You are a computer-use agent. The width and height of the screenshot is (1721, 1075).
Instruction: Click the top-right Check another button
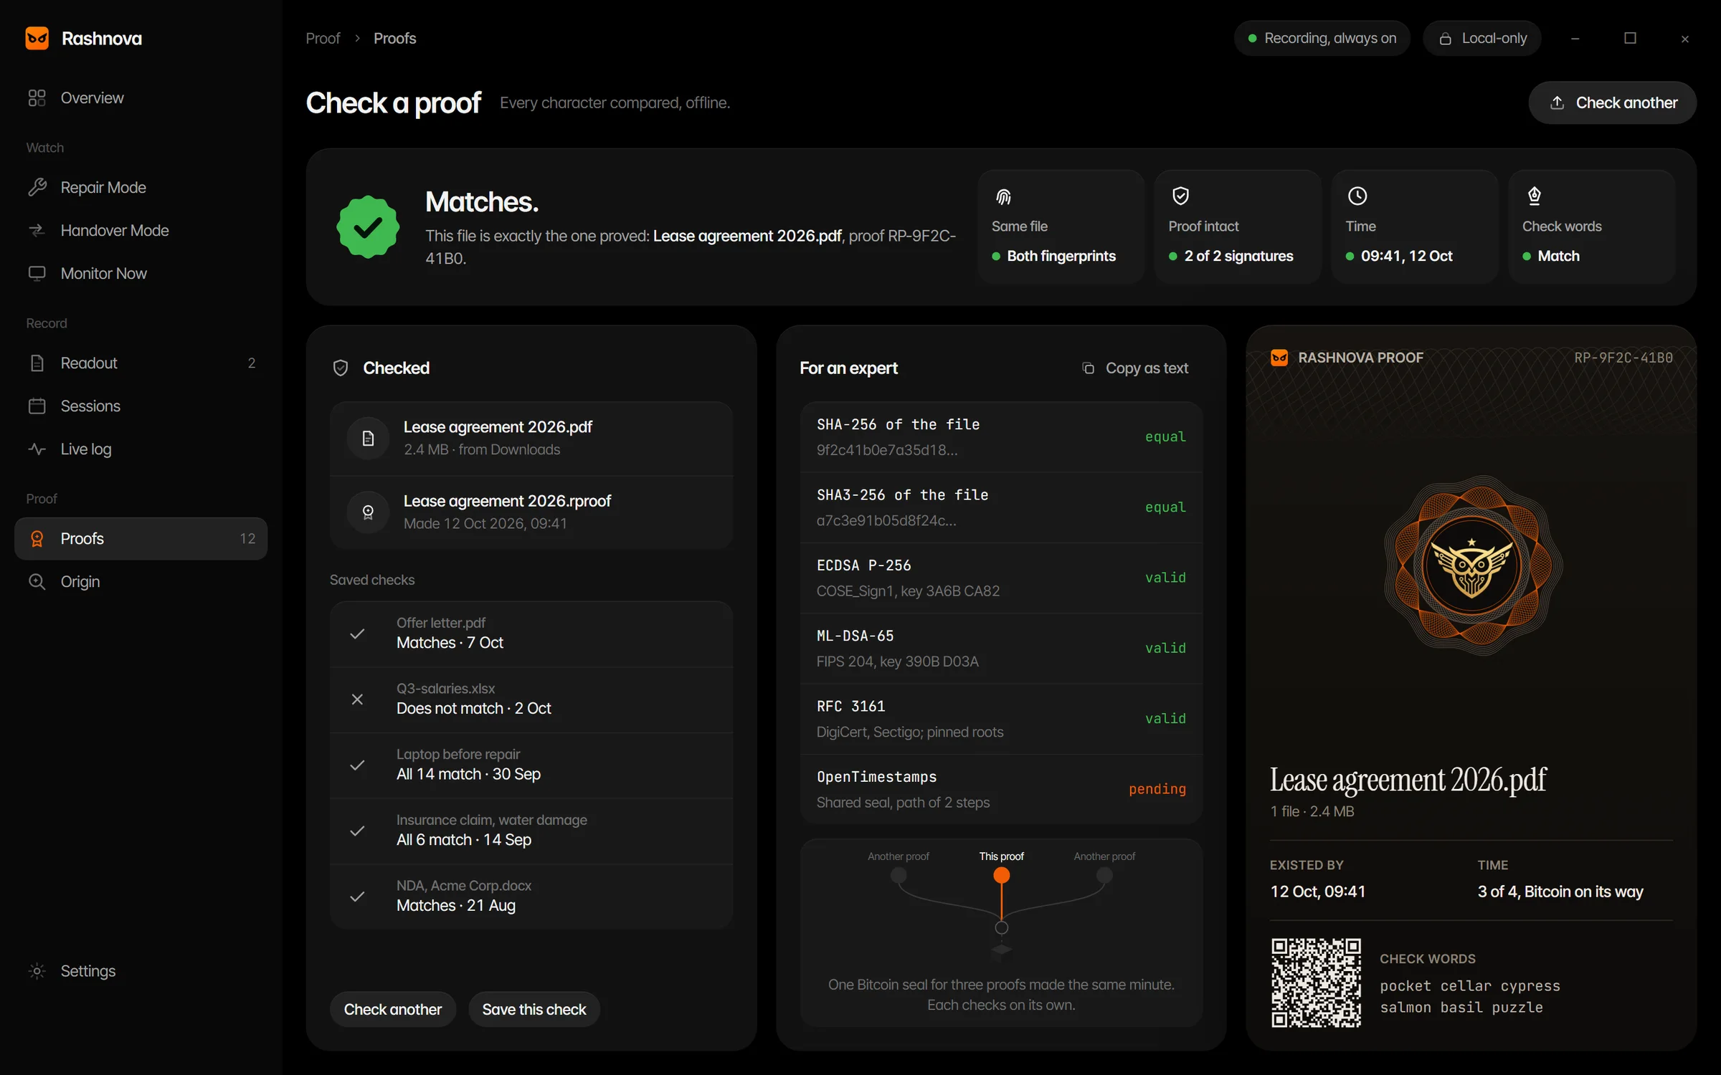[1612, 103]
